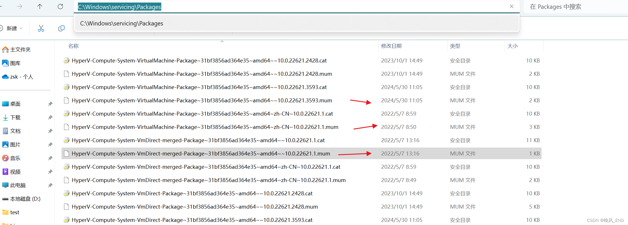Viewport: 628px width, 225px height.
Task: Click the 5 KB size value
Action: (x=534, y=207)
